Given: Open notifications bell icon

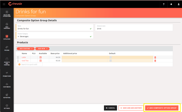Looking at the screenshot, I should point(171,4).
